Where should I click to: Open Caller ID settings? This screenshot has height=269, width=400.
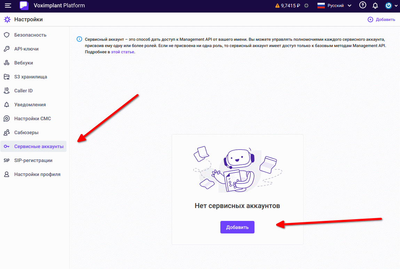point(23,91)
